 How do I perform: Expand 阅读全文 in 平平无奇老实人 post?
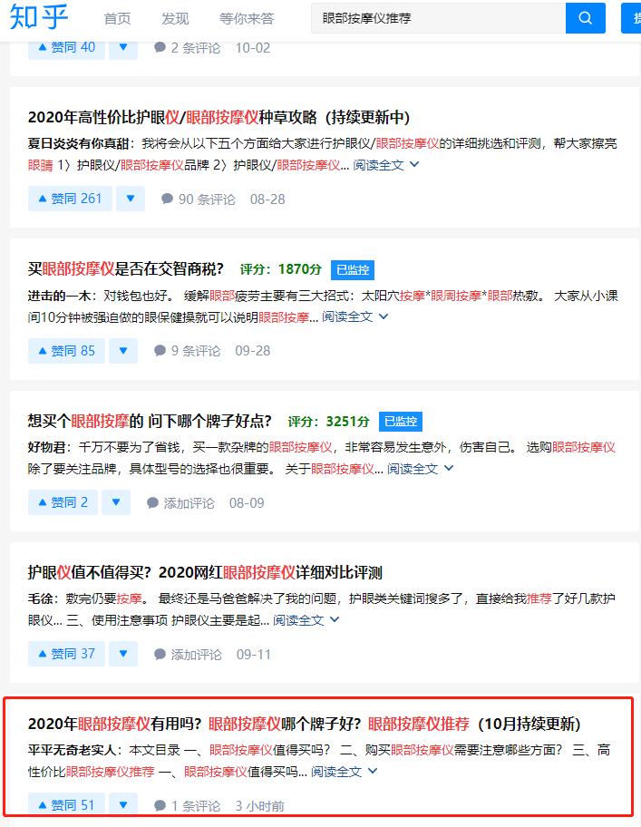pyautogui.click(x=345, y=772)
